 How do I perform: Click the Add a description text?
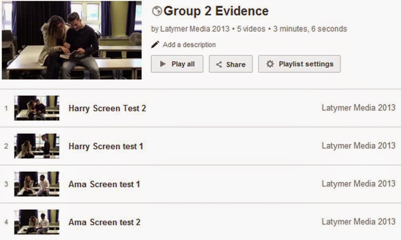(x=189, y=45)
